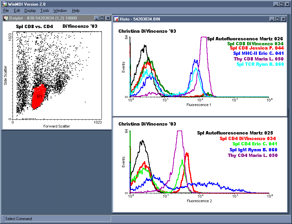Open the Help menu

[x=76, y=11]
